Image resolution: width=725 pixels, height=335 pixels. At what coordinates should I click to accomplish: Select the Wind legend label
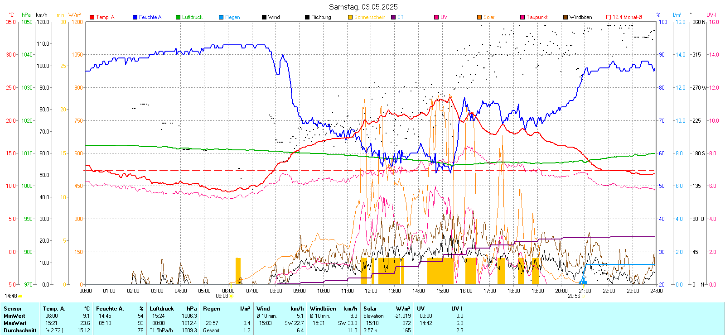point(274,17)
